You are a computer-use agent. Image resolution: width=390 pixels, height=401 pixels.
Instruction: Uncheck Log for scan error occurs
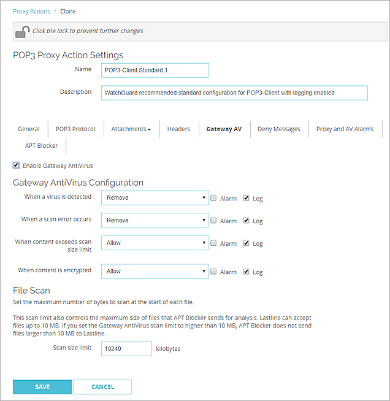[246, 221]
